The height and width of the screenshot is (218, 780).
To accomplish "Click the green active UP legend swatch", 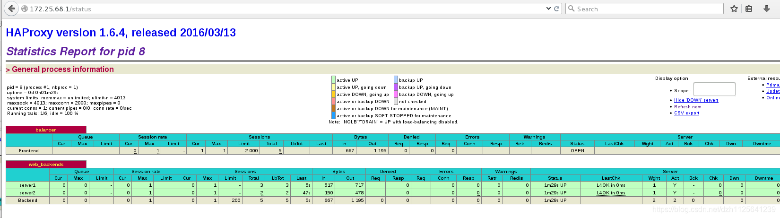I will point(334,80).
